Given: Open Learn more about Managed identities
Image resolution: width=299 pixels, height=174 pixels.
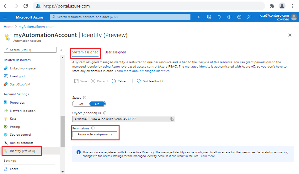Looking at the screenshot, I should pyautogui.click(x=142, y=71).
